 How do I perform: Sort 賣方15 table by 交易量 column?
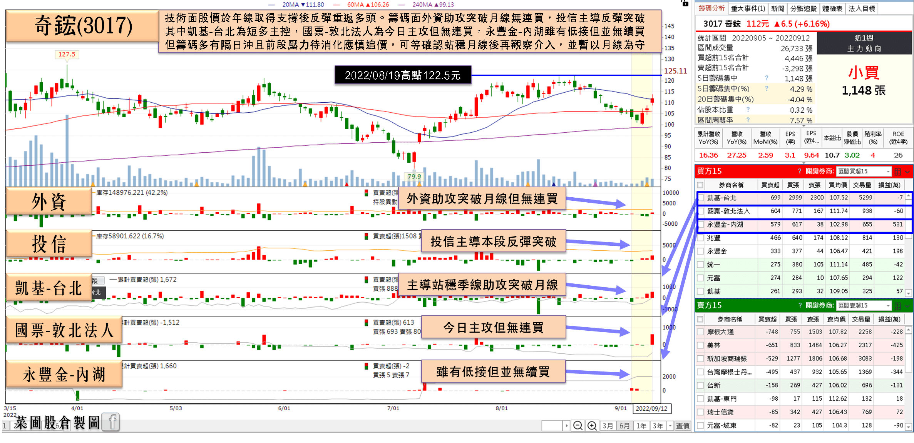pos(861,319)
